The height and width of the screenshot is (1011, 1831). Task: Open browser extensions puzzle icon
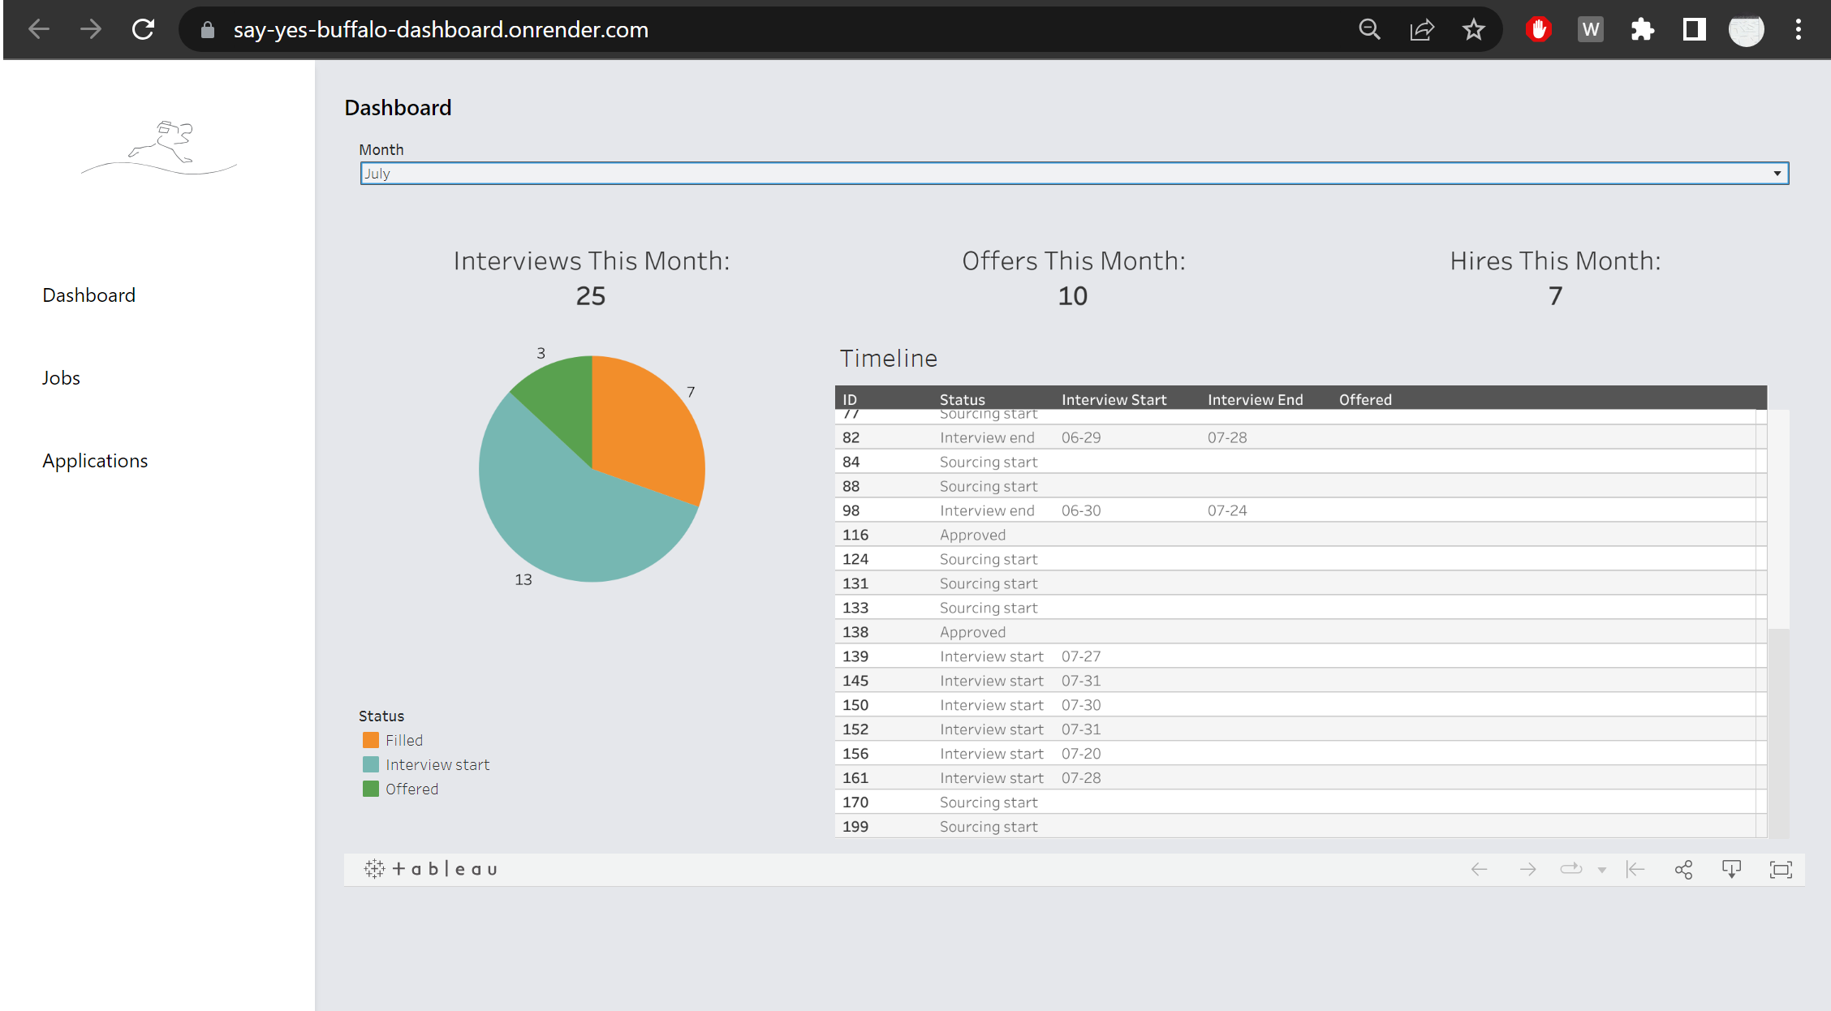pos(1642,30)
